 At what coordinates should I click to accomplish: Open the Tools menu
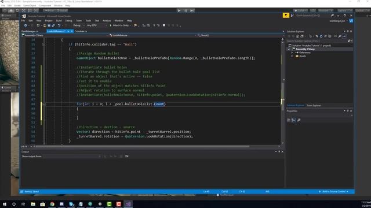click(88, 21)
